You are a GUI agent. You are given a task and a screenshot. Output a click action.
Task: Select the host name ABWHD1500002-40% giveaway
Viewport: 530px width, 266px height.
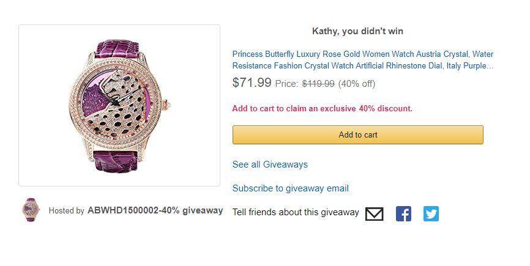(x=155, y=210)
